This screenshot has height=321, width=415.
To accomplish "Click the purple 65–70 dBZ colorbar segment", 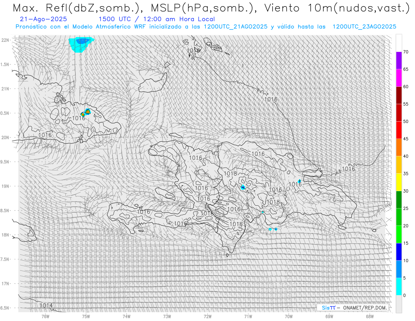I will point(399,60).
